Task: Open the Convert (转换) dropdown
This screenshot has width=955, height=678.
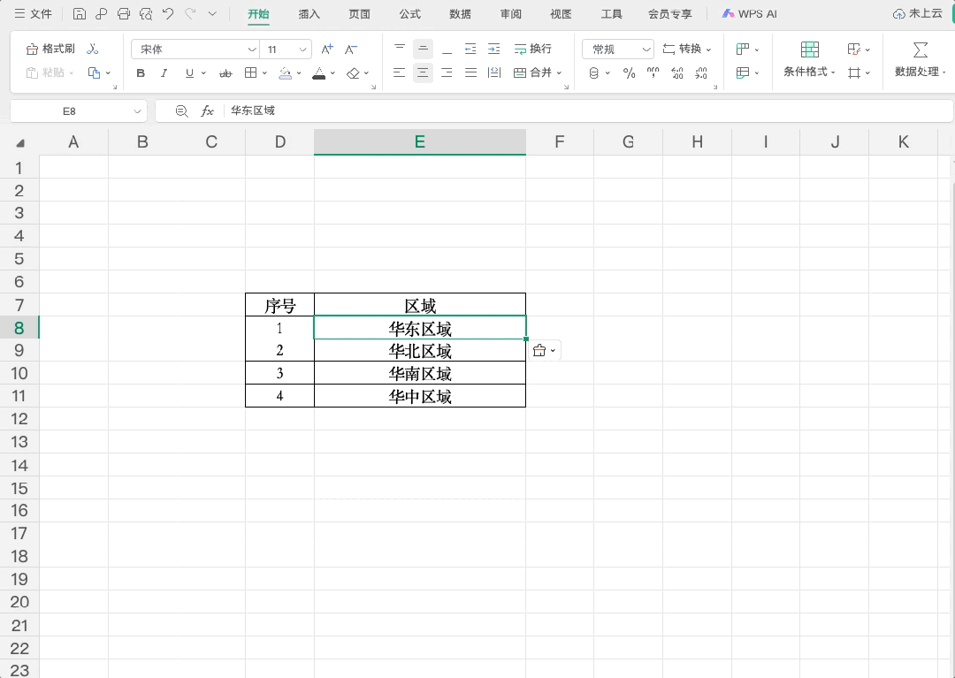Action: coord(687,49)
